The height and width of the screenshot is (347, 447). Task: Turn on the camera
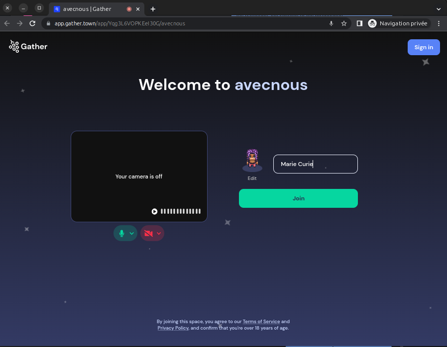coord(148,233)
